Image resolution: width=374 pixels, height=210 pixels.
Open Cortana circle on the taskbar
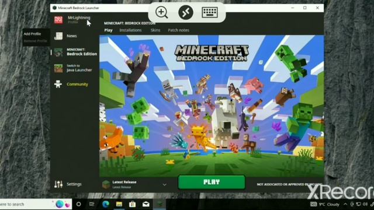tap(78, 204)
